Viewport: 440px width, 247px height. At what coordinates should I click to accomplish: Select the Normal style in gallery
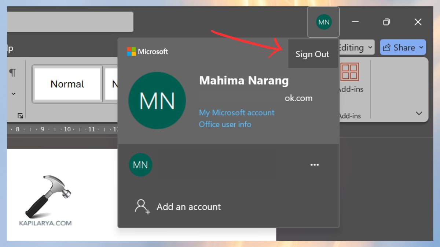67,84
